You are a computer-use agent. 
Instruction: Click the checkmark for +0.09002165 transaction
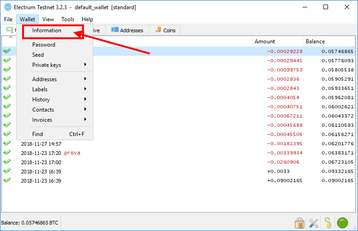[x=7, y=180]
